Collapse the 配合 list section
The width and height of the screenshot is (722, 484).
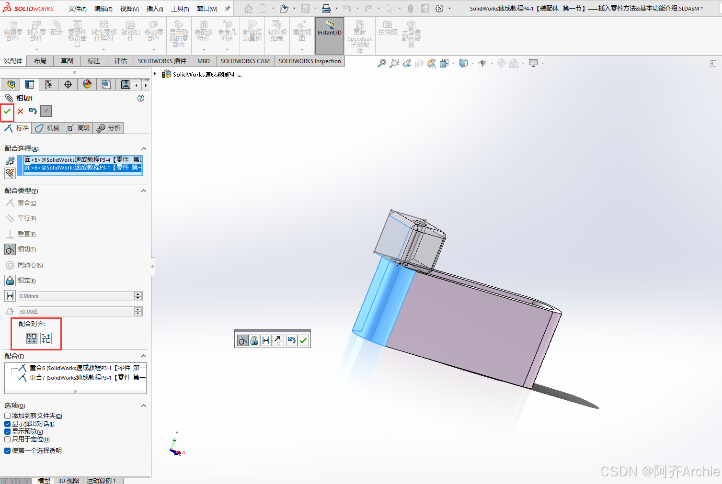pyautogui.click(x=143, y=356)
